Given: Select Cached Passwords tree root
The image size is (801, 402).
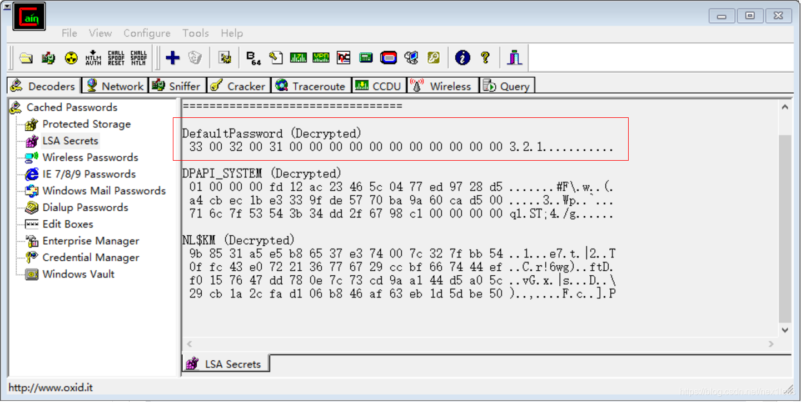Looking at the screenshot, I should [x=72, y=107].
